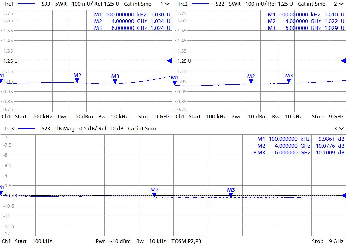
Task: Select marker M3 triangle on S33 trace
Action: point(115,81)
